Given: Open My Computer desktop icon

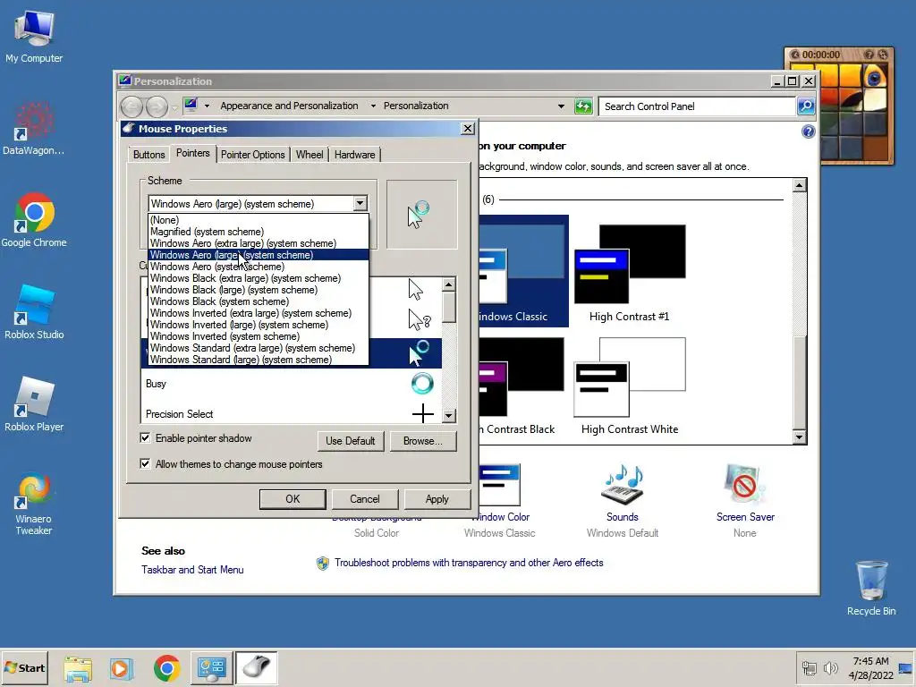Looking at the screenshot, I should [34, 36].
